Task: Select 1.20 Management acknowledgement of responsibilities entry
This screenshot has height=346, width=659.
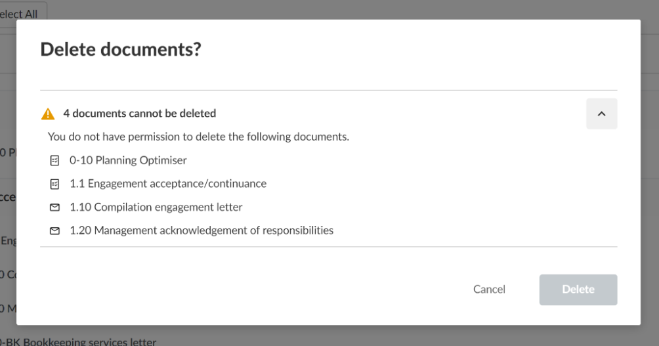Action: 202,231
